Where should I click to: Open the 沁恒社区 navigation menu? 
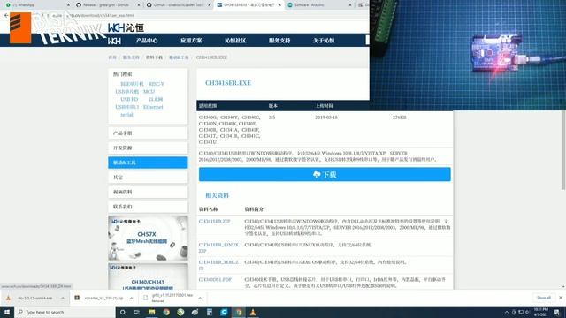235,41
